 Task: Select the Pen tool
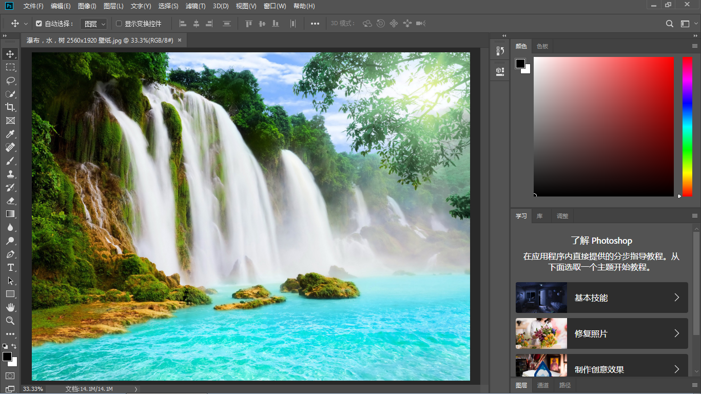[x=10, y=254]
